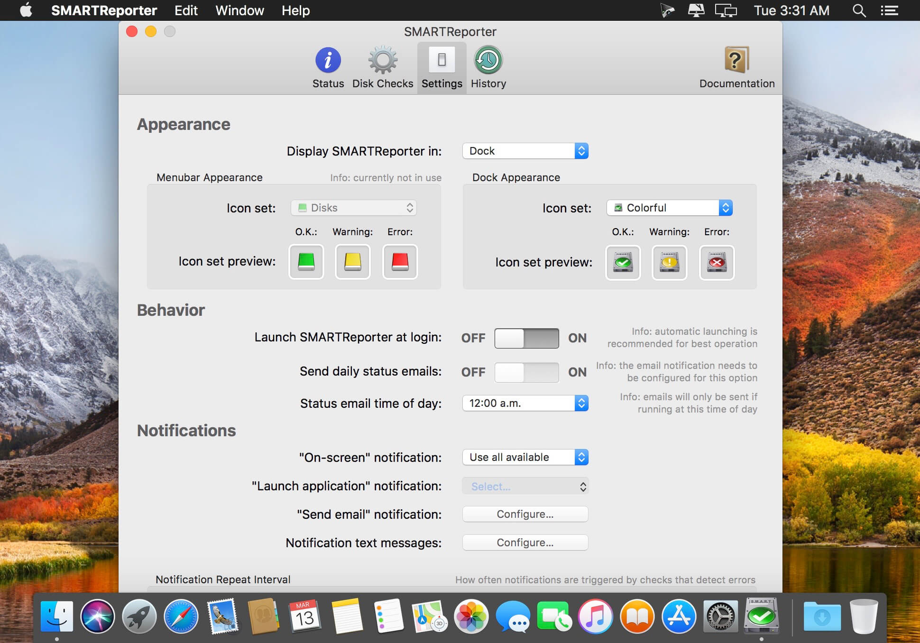Click the paper plane menu bar icon

(x=667, y=10)
